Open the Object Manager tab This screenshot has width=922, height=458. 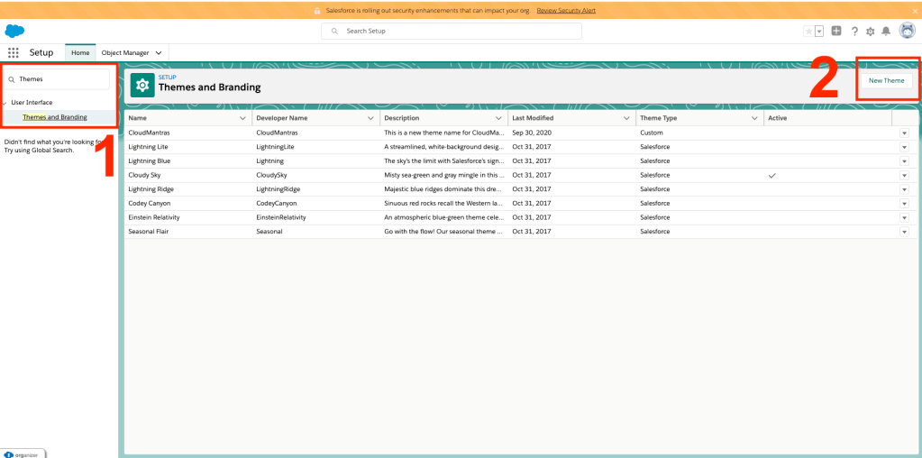125,53
